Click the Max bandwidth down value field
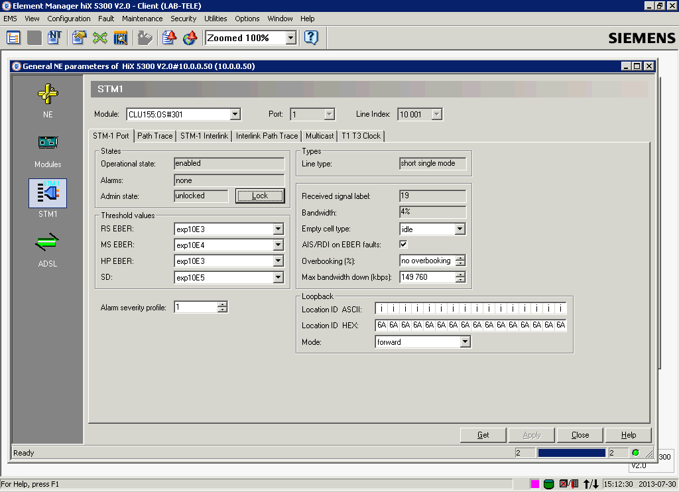679x492 pixels. point(428,277)
